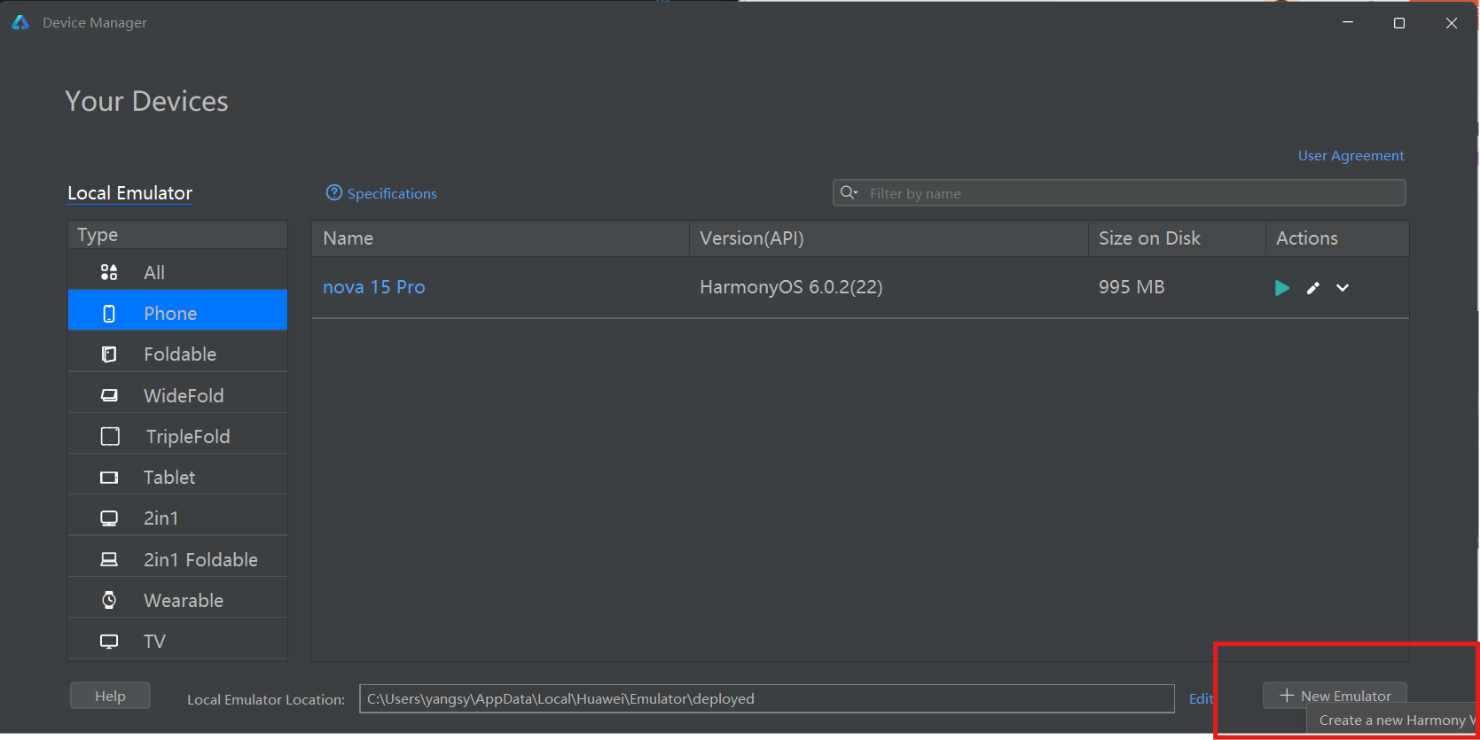Click the DevEco logo in title bar
Viewport: 1480px width, 740px height.
tap(20, 22)
